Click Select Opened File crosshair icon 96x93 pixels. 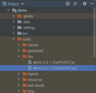[x=68, y=4]
